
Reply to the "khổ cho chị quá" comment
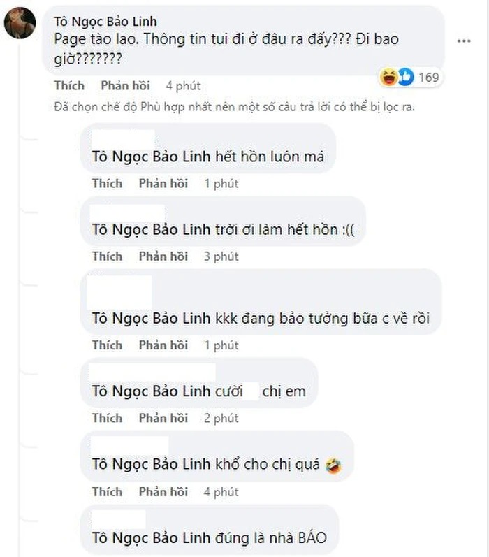(163, 491)
